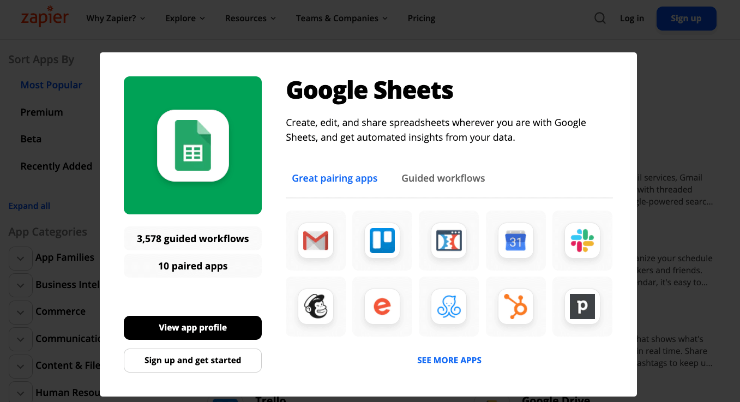This screenshot has width=740, height=402.
Task: Click the large Google Sheets logo tile
Action: coord(192,146)
